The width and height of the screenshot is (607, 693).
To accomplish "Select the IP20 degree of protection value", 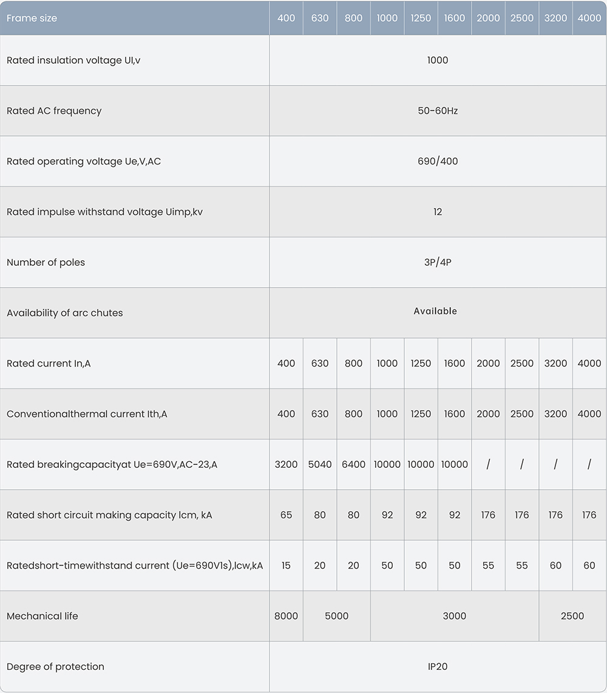I will tap(437, 666).
